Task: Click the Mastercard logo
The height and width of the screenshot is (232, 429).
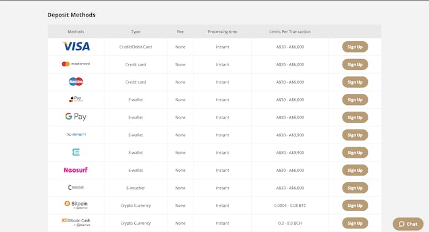Action: 76,64
